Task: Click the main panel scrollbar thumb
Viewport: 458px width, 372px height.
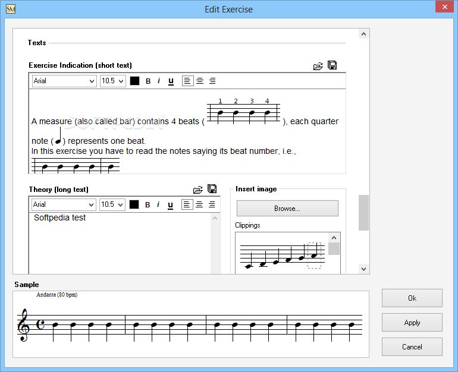Action: 363,213
